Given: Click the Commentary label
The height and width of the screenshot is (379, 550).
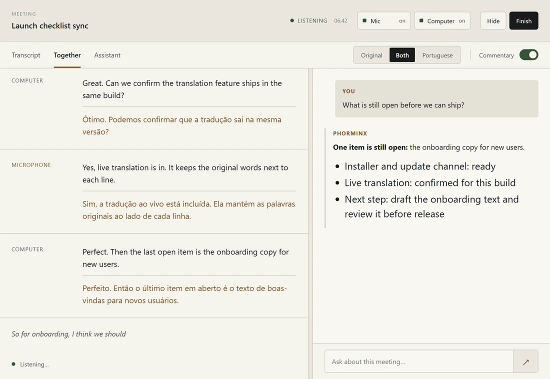Looking at the screenshot, I should (x=496, y=55).
